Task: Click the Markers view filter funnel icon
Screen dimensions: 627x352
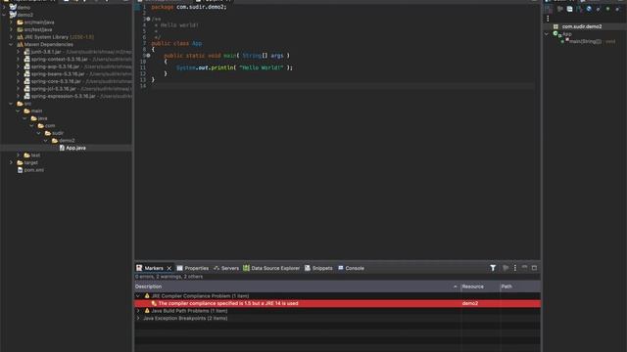Action: click(493, 268)
